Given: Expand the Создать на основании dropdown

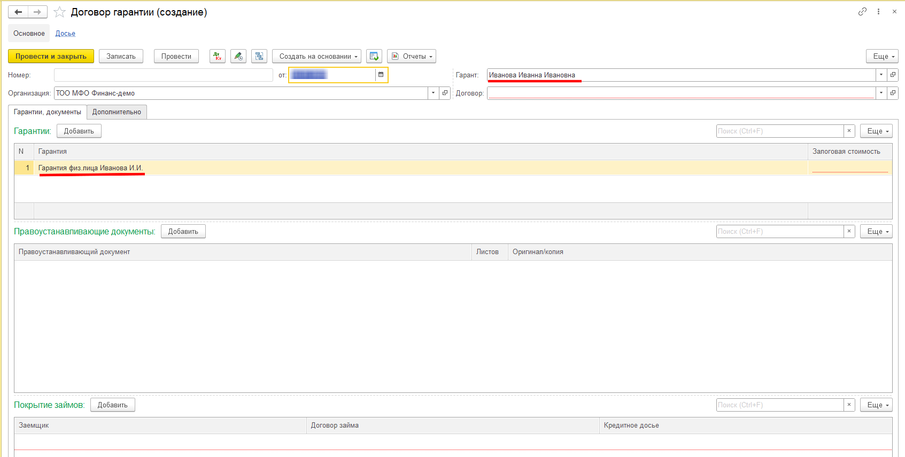Looking at the screenshot, I should point(316,56).
